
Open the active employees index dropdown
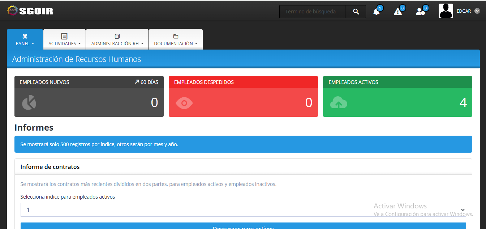(x=243, y=210)
